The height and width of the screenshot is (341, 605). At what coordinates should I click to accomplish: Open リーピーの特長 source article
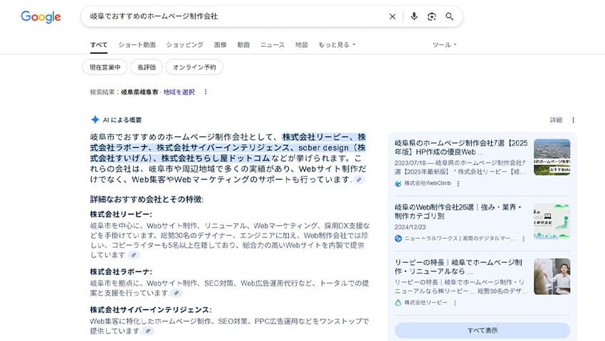tap(458, 266)
